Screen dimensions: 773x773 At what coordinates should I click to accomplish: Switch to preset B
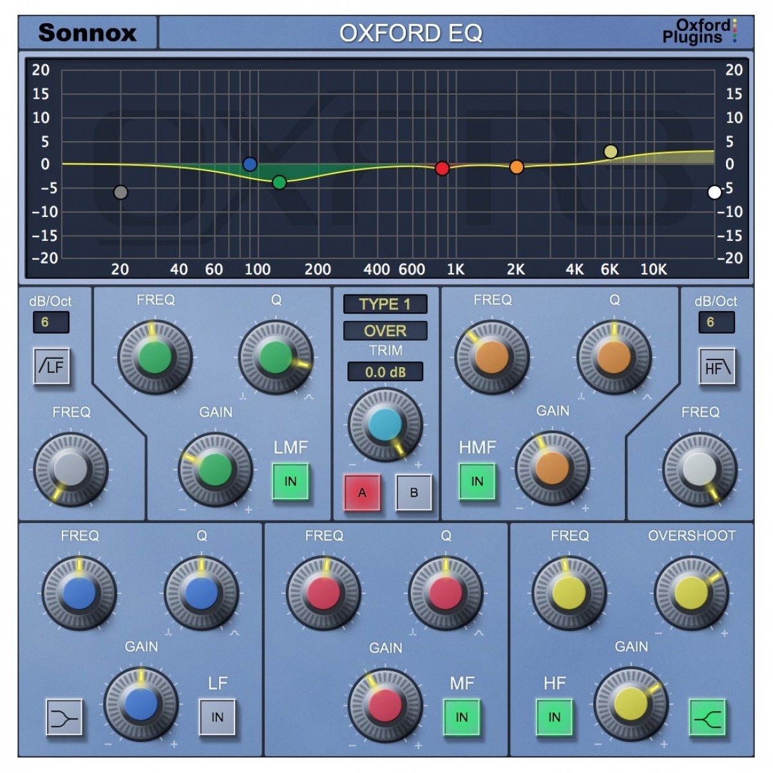413,493
